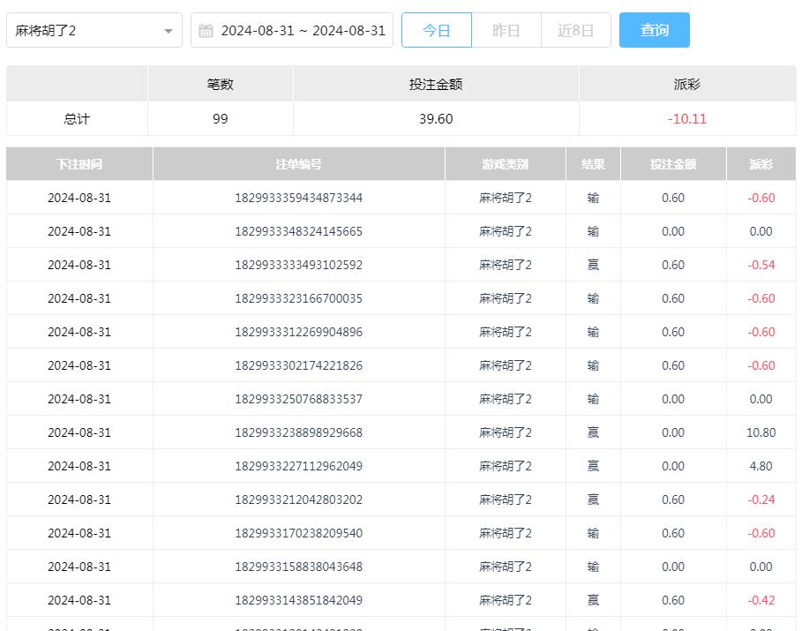Click the total count value 99

220,118
